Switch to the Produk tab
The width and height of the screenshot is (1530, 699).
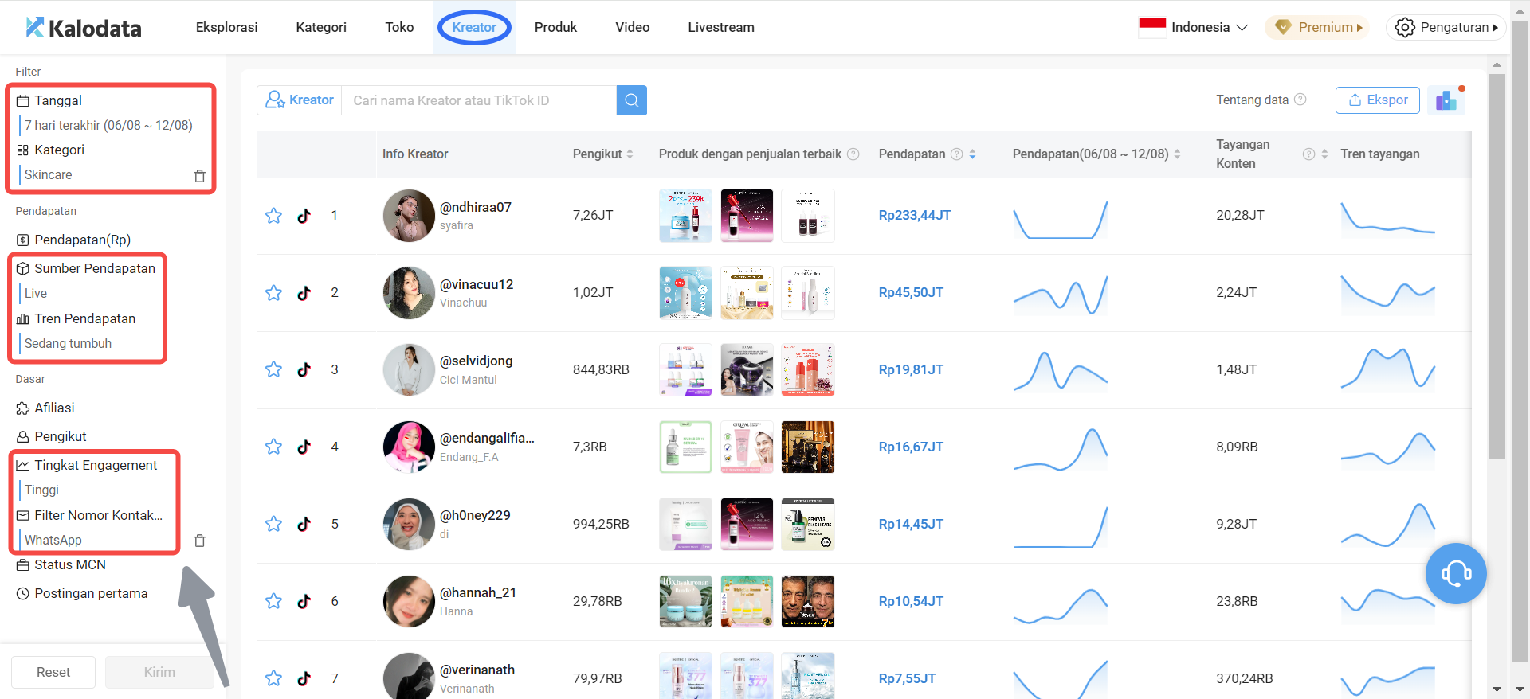pos(555,27)
